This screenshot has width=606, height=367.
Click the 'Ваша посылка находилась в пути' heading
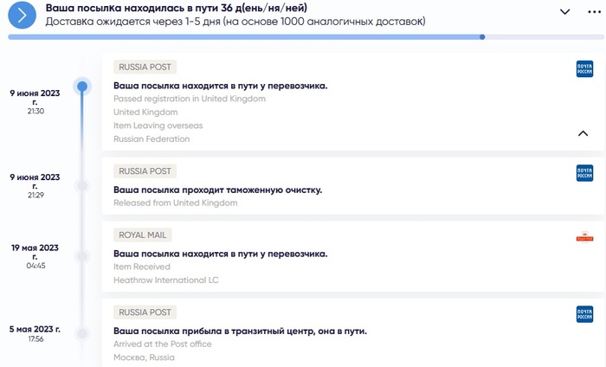(x=176, y=8)
